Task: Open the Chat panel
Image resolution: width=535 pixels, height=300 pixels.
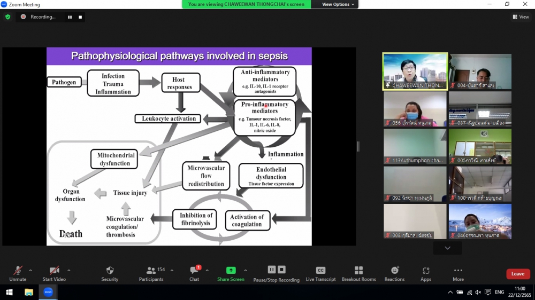Action: point(194,271)
